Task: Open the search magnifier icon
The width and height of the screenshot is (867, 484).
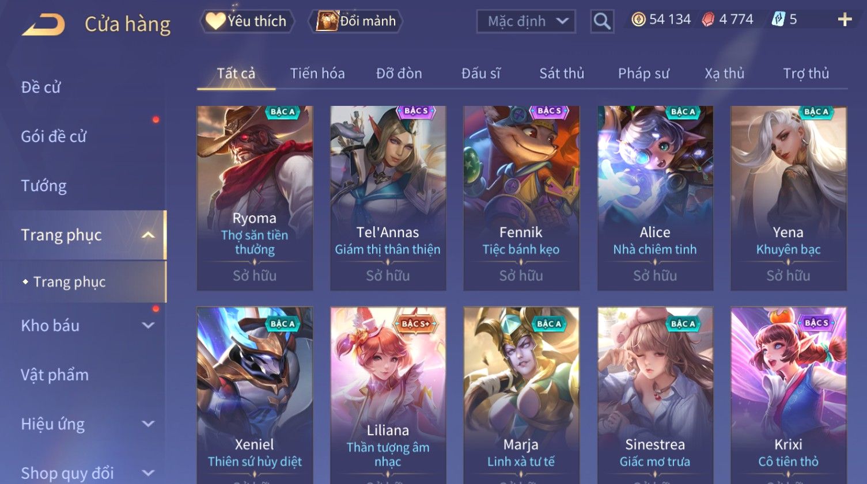Action: click(x=602, y=21)
